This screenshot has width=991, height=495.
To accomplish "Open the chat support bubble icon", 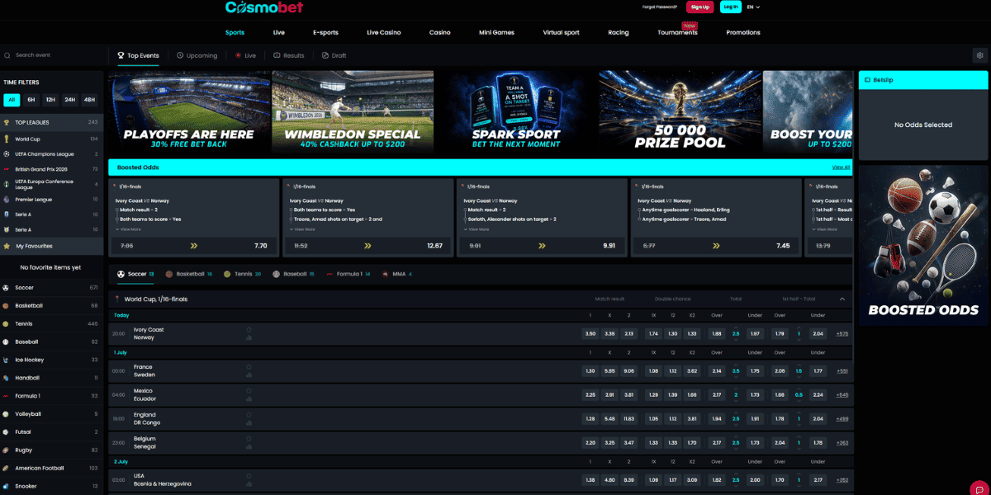I will click(979, 489).
